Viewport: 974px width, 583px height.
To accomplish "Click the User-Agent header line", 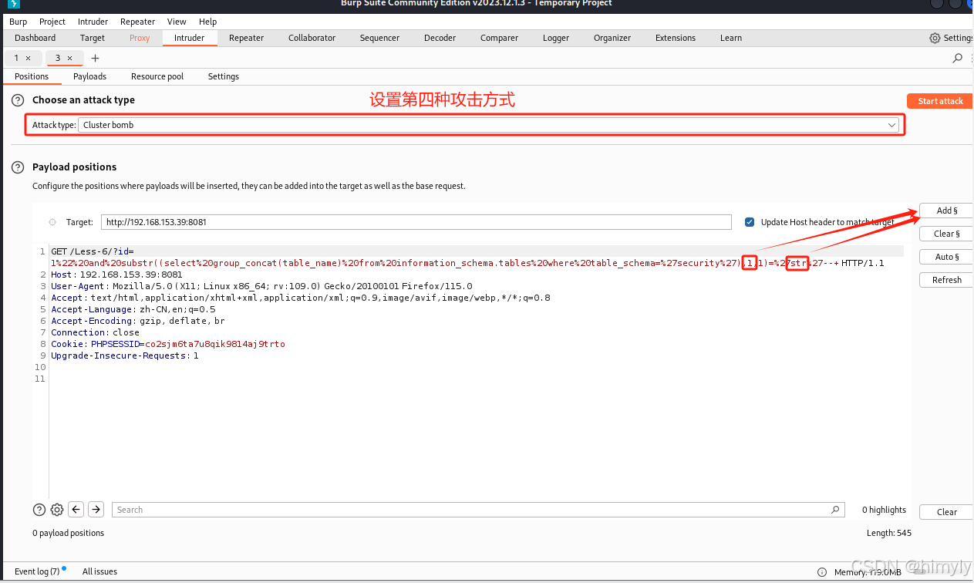I will click(x=261, y=286).
